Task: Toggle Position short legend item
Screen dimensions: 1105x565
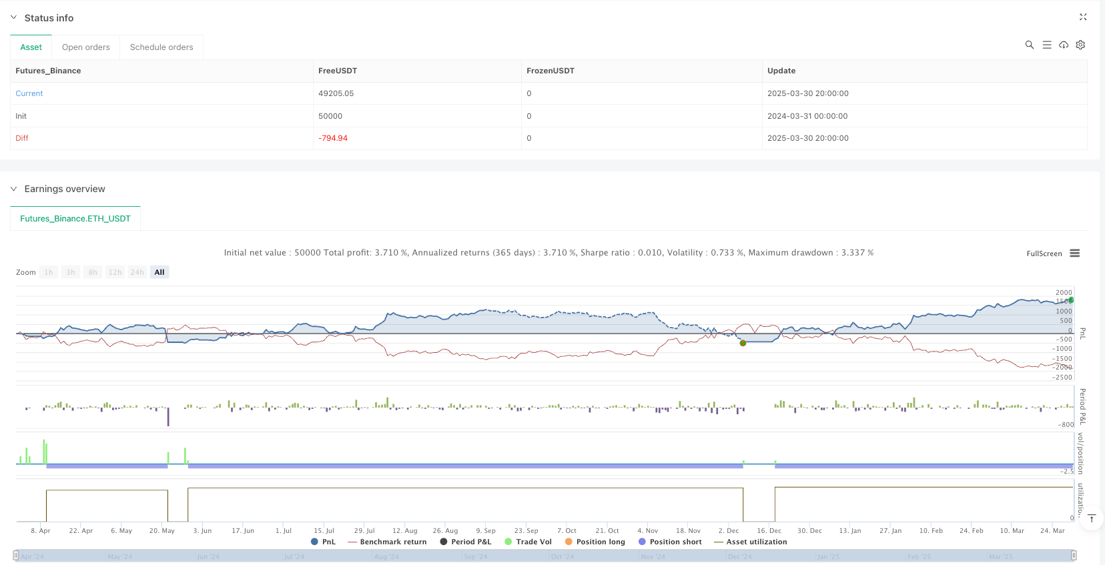Action: tap(670, 542)
